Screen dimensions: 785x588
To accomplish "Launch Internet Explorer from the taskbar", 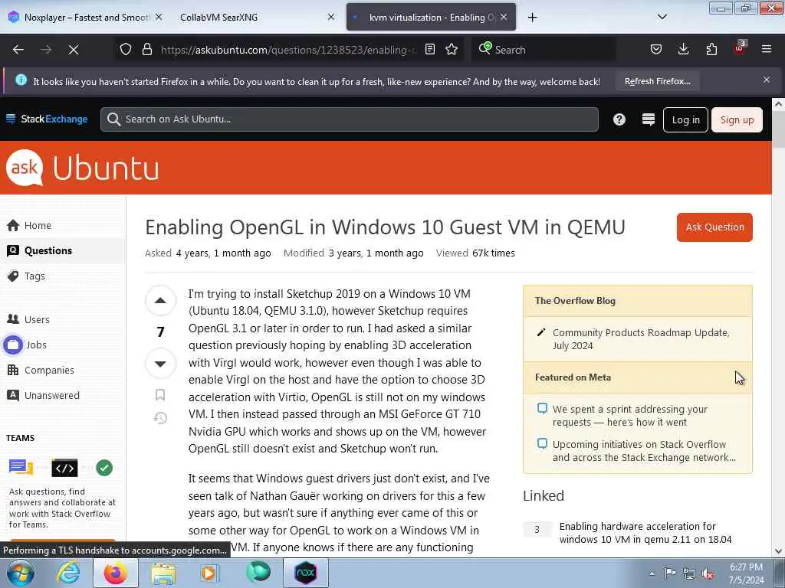I will 67,573.
